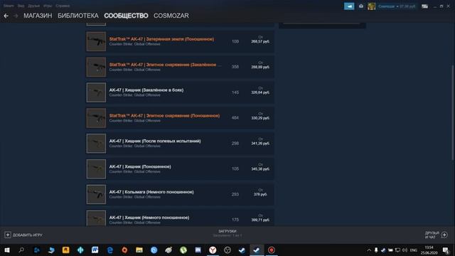The image size is (455, 256).
Task: Click thumbnail of Хищник (Закалённое в боях)
Action: click(96, 92)
